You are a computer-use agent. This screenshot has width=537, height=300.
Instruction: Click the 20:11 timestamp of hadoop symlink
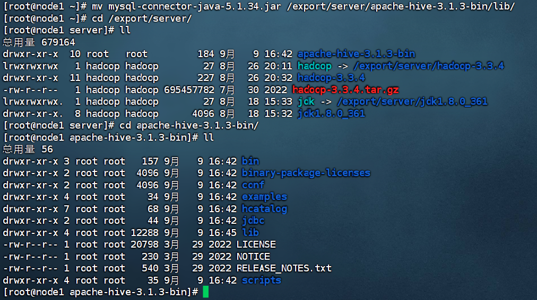click(279, 66)
